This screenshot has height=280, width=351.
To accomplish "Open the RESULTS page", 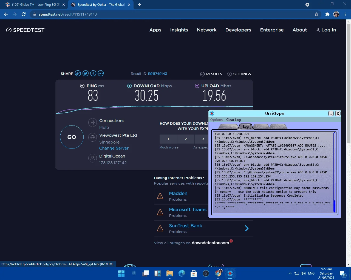I will pos(211,74).
